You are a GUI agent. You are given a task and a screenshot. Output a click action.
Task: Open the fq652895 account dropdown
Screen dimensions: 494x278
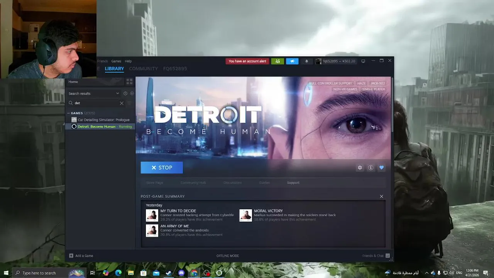tap(335, 61)
